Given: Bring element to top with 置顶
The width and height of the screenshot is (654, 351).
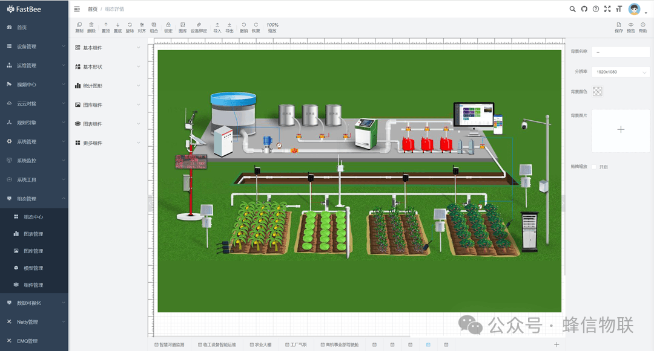Looking at the screenshot, I should (106, 27).
